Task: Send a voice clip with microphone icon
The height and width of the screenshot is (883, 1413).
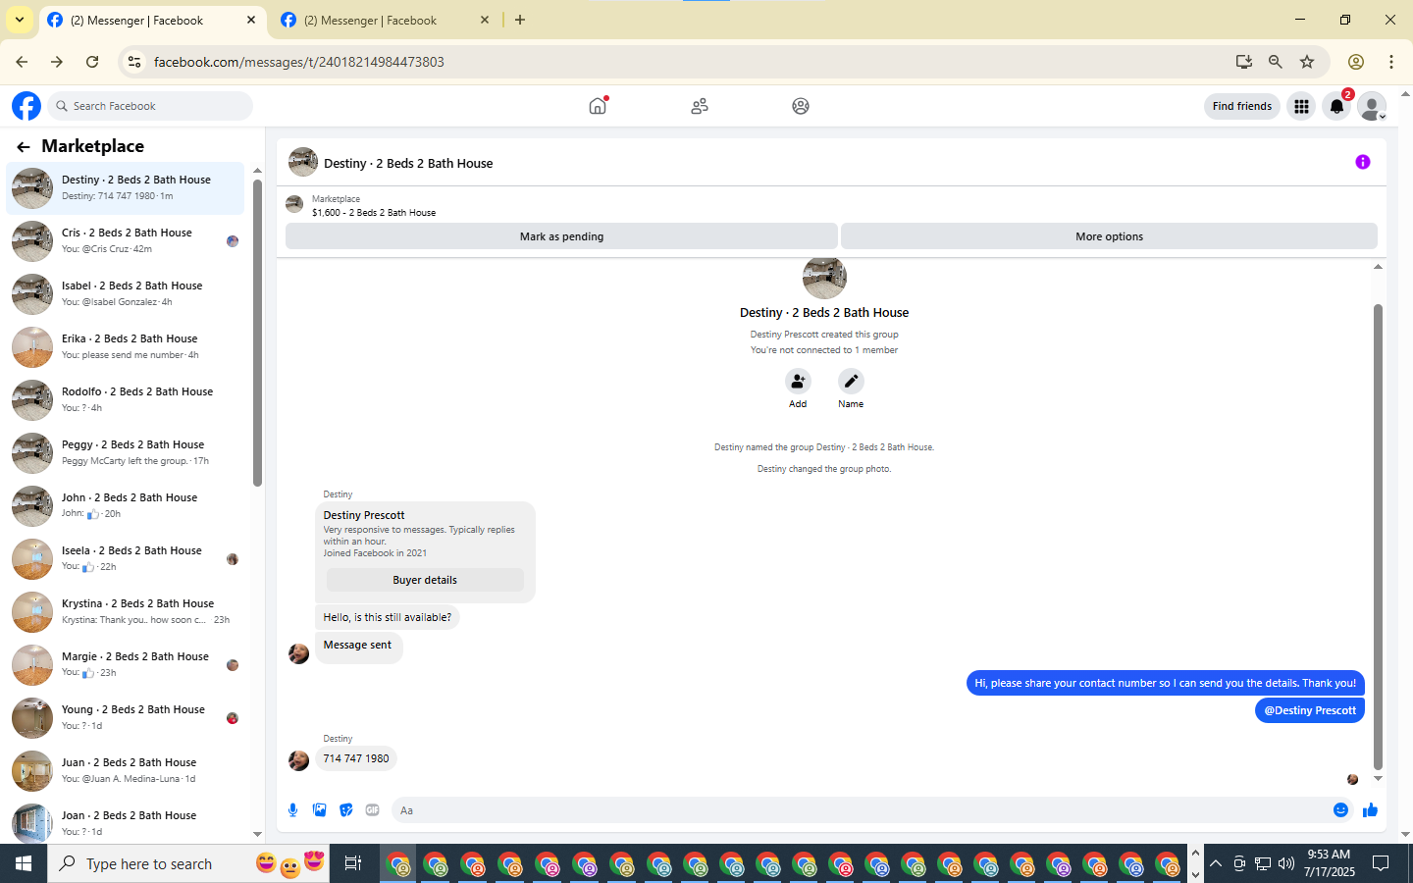Action: coord(292,809)
